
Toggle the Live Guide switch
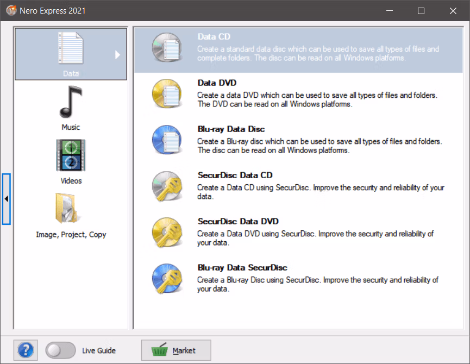[60, 350]
